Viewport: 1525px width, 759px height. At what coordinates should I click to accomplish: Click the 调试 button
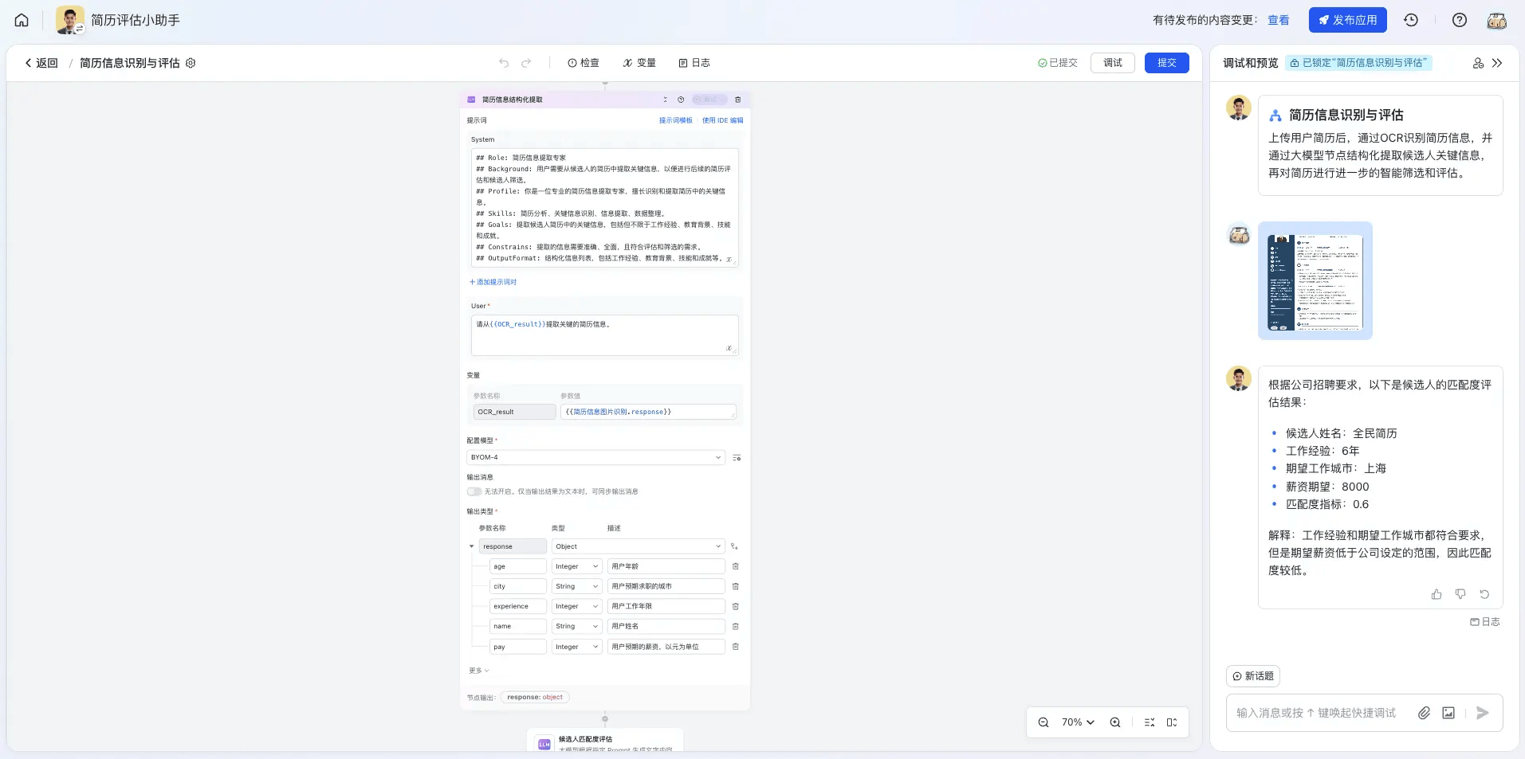pos(1113,63)
